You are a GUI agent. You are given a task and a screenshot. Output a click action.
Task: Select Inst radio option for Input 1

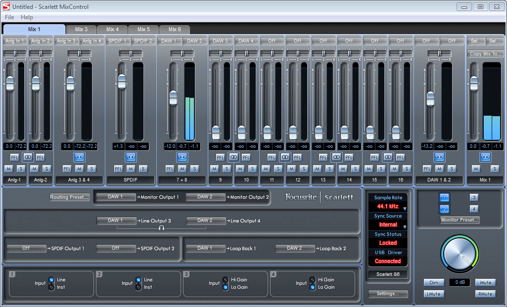51,287
